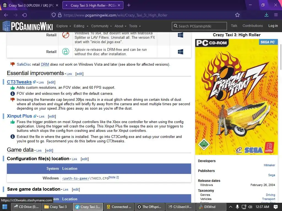Click the Windows icon in Xplosiv Retail row
This screenshot has height=211, width=282.
[180, 52]
